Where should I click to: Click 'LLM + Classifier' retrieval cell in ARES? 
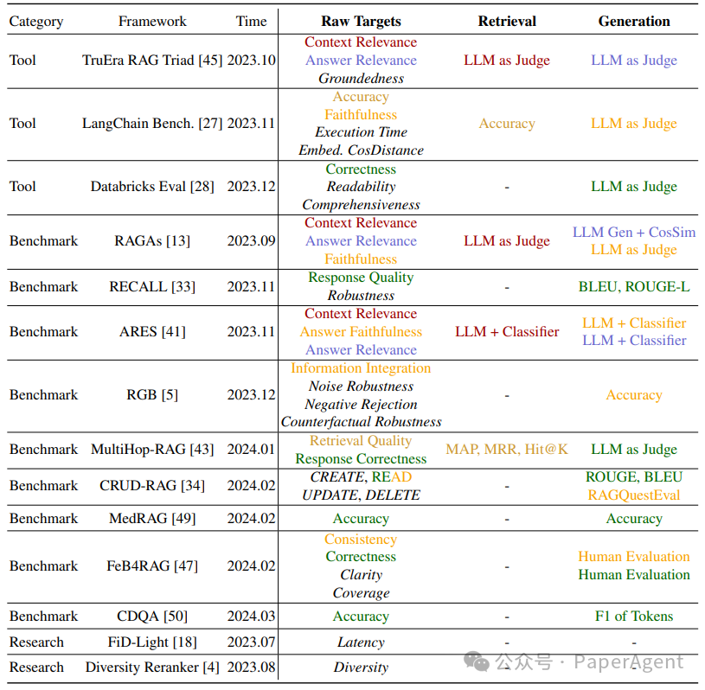[x=507, y=332]
